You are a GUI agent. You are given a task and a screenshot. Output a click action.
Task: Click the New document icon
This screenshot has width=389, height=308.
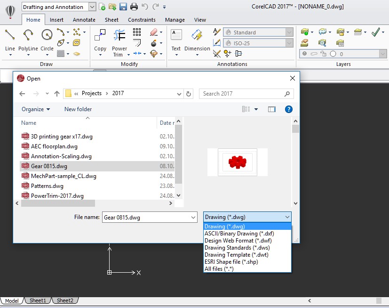tap(102, 7)
